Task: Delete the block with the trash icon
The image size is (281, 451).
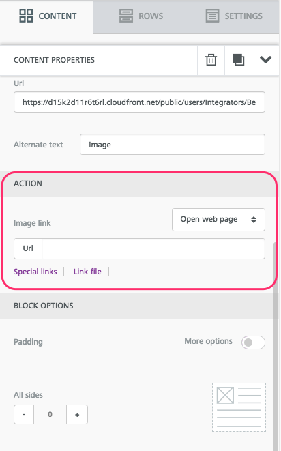Action: pyautogui.click(x=211, y=60)
